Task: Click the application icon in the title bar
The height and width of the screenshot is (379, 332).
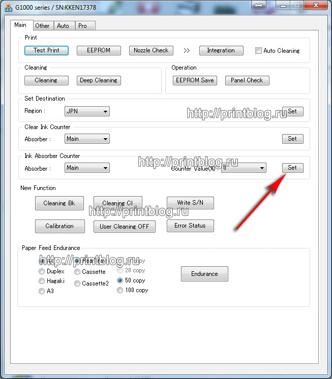Action: tap(8, 8)
